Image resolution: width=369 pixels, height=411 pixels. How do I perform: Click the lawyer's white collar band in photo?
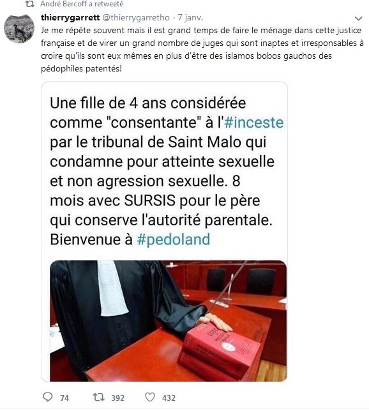pos(111,288)
